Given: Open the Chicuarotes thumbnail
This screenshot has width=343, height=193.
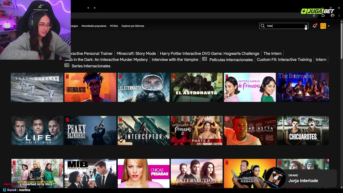Looking at the screenshot, I should tap(303, 131).
